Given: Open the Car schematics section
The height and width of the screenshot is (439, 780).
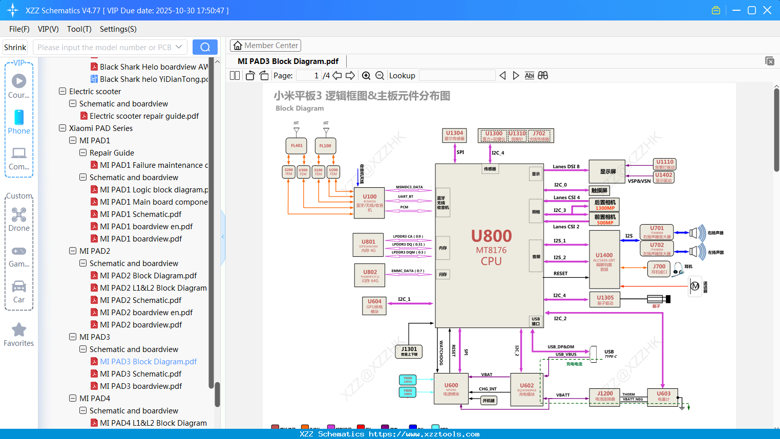Looking at the screenshot, I should [x=18, y=287].
